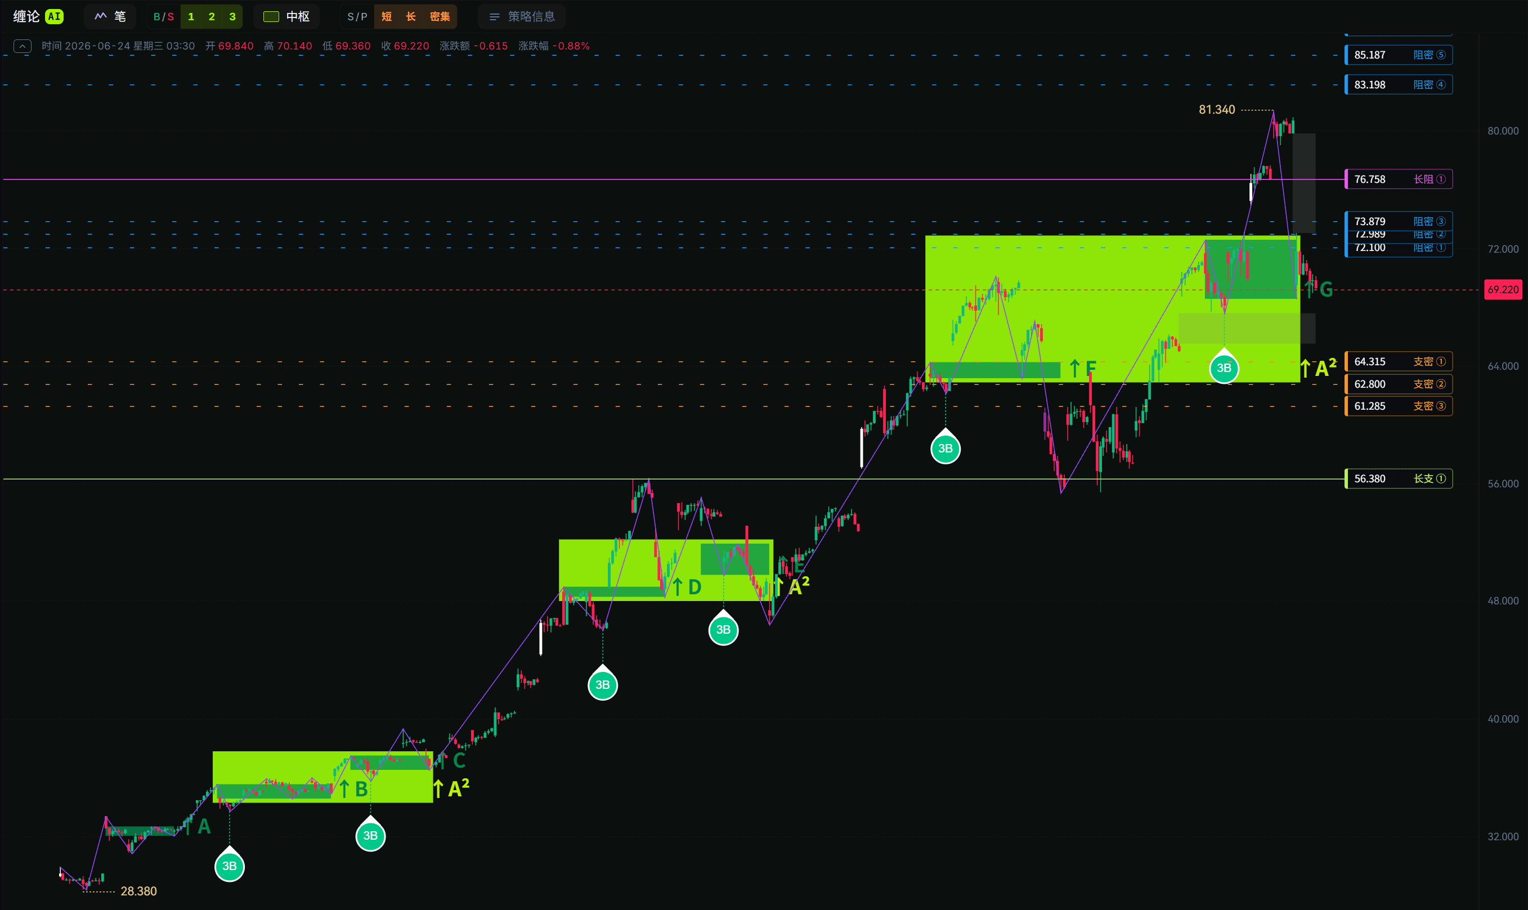Click the 笔 zigzag line icon
This screenshot has height=910, width=1528.
pyautogui.click(x=101, y=16)
